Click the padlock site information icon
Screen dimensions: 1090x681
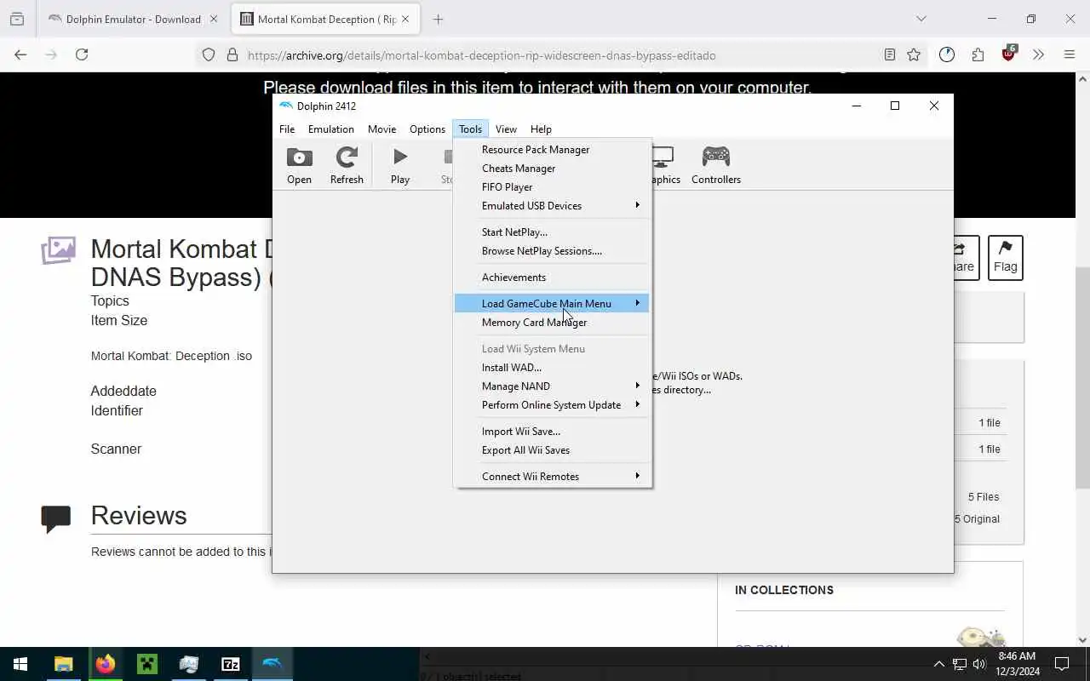[x=232, y=55]
